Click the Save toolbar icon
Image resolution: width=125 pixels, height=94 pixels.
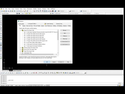[6, 11]
